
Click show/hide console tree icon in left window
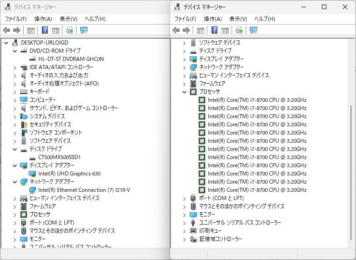(31, 30)
